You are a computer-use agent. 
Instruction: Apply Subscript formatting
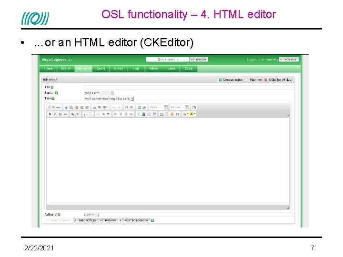click(72, 114)
